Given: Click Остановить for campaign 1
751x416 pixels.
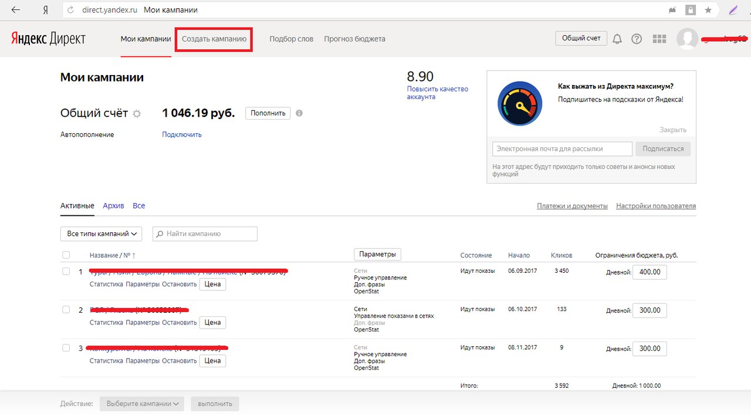Looking at the screenshot, I should (179, 284).
